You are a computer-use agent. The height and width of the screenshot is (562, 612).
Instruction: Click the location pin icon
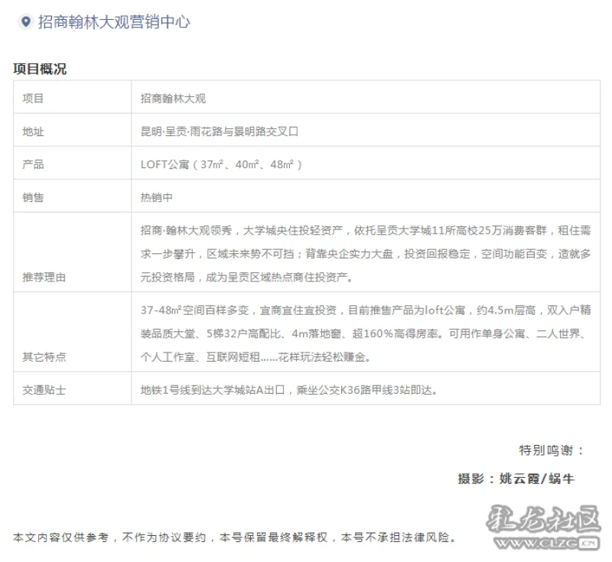[x=26, y=21]
